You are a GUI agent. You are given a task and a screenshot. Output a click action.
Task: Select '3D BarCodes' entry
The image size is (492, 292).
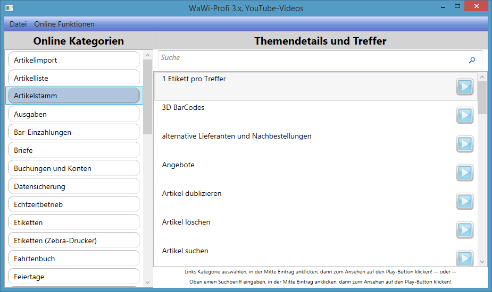(315, 115)
